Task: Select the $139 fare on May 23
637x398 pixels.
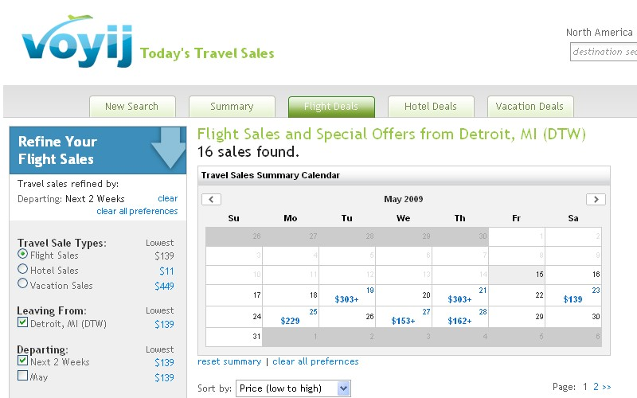Action: coord(573,300)
